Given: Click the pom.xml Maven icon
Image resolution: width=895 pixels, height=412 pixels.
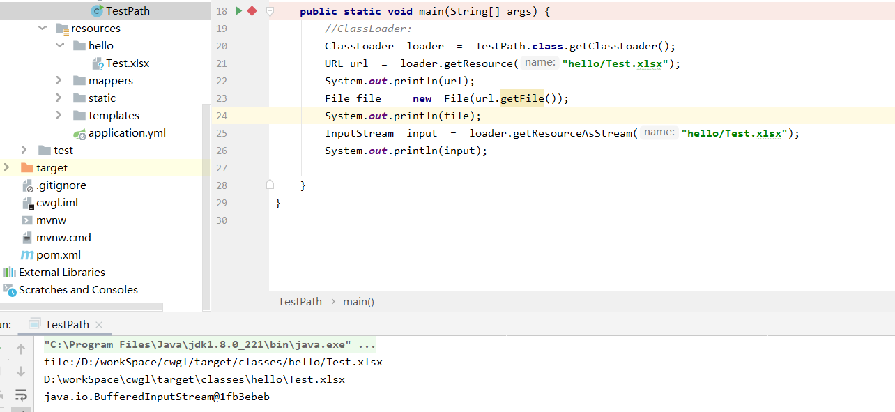Looking at the screenshot, I should [x=28, y=254].
